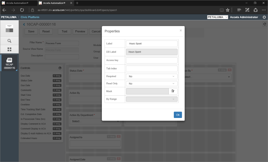This screenshot has width=268, height=162.
Task: Click the 16CAP-00000116 record sidebar icon
Action: pos(10,62)
